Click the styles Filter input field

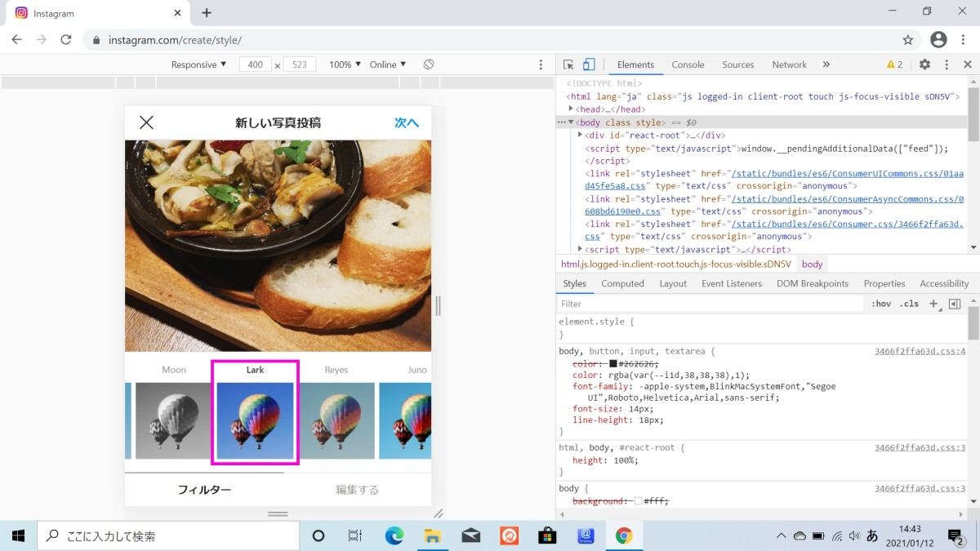point(710,304)
